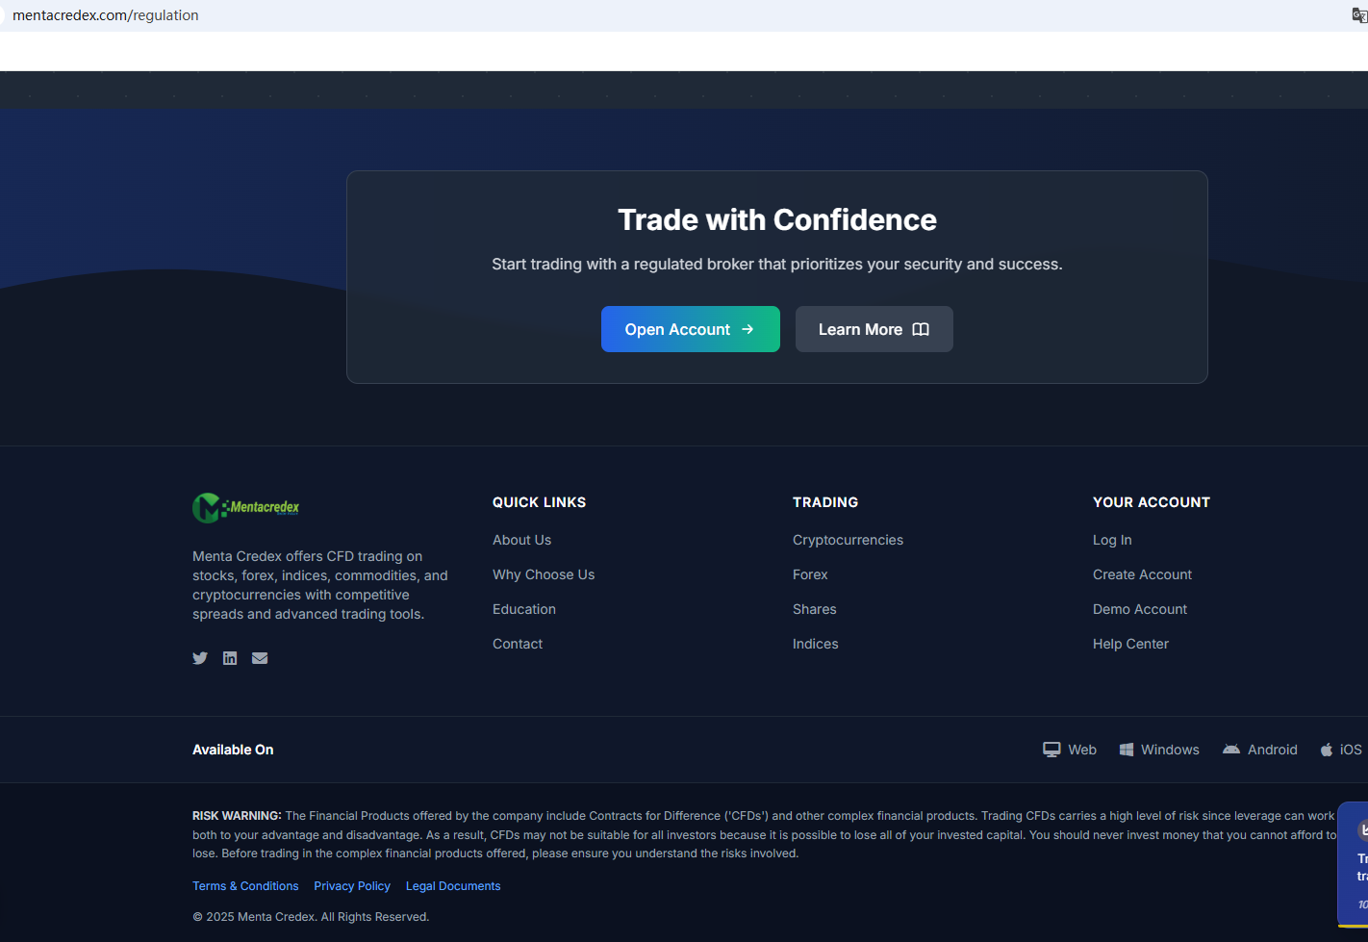Click the 'RISK WARNING:' label
Viewport: 1368px width, 942px height.
coord(237,816)
